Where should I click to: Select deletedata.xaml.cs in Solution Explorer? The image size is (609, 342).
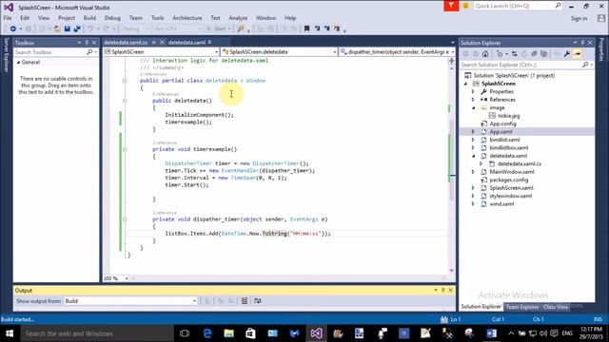520,163
